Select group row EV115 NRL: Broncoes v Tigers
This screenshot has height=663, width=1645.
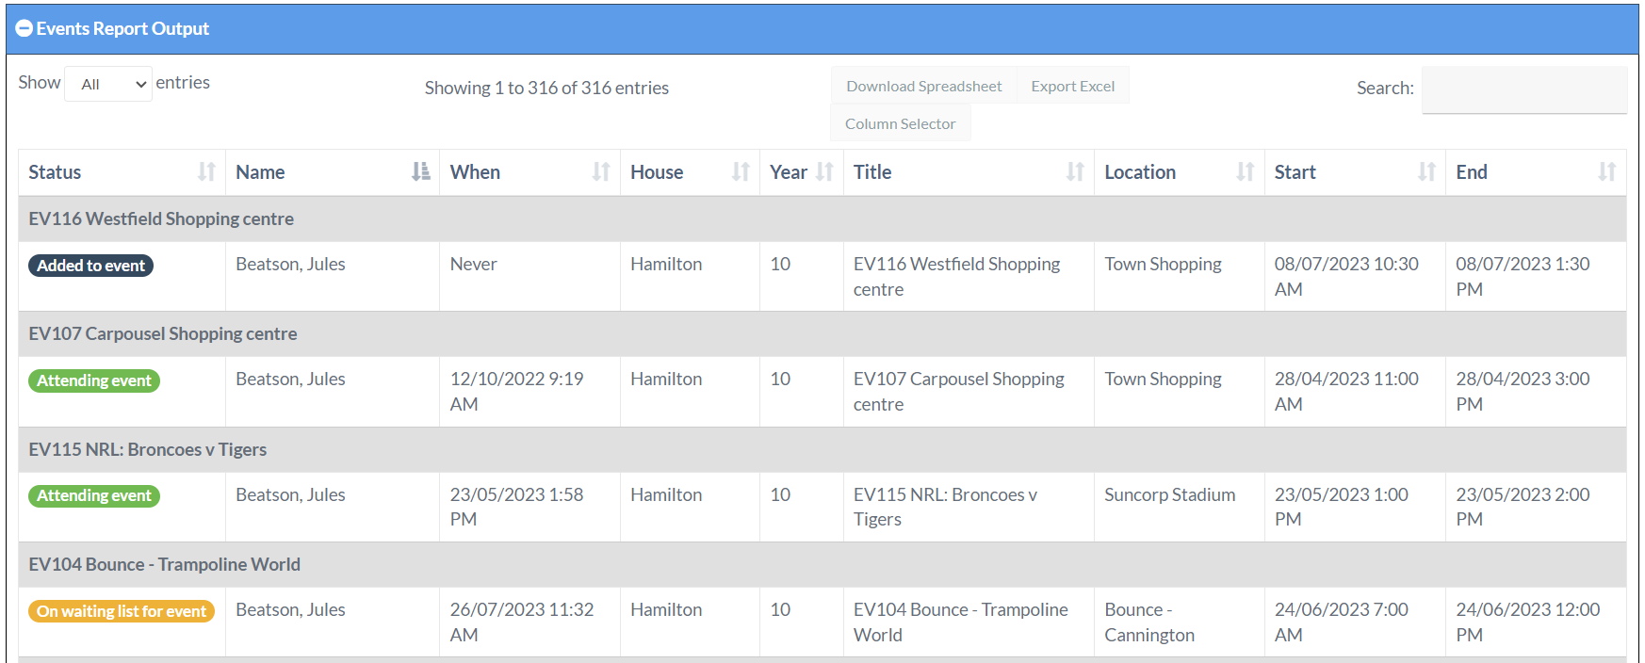pyautogui.click(x=822, y=449)
